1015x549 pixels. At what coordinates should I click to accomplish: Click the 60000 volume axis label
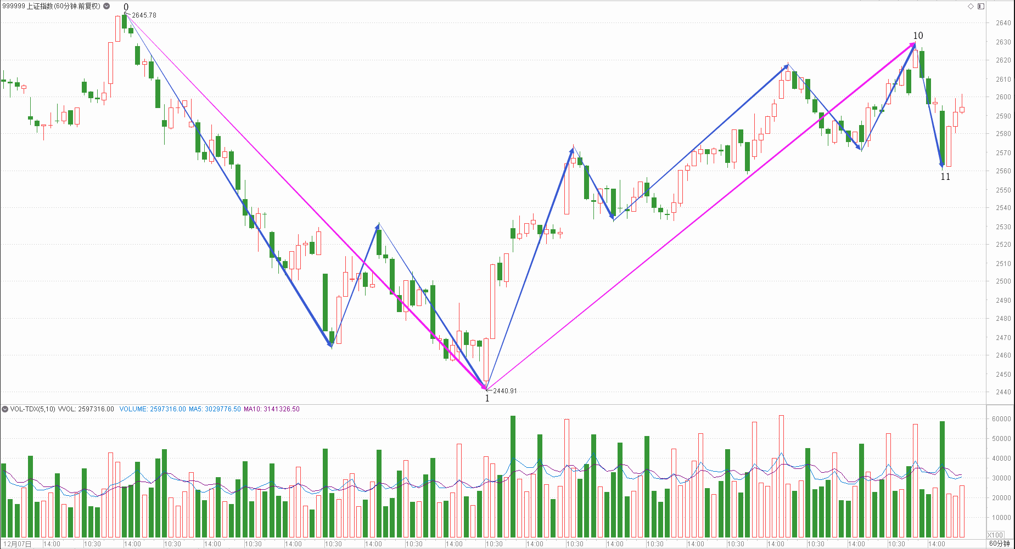1001,419
